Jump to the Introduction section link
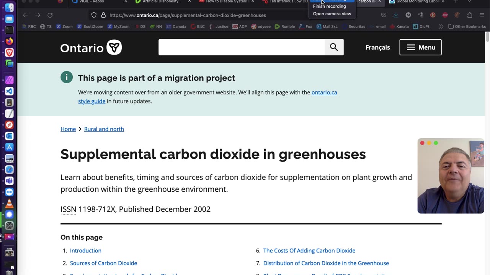 point(86,251)
